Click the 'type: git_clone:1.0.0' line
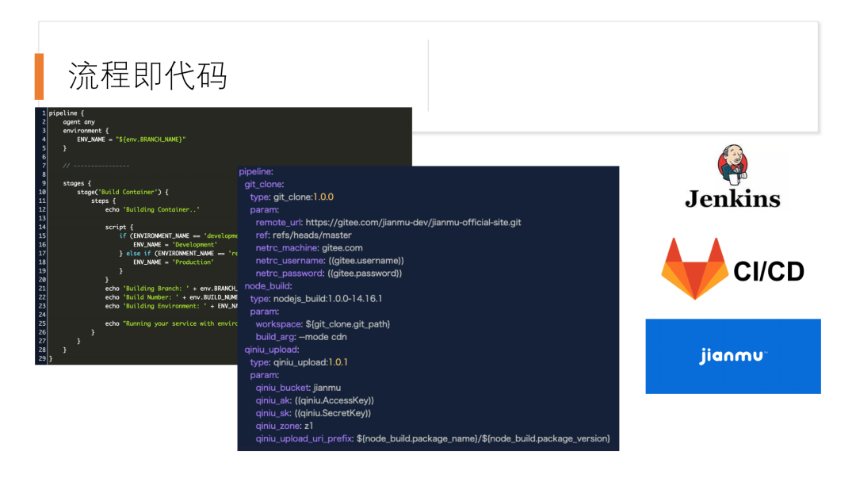This screenshot has height=482, width=856. 292,197
